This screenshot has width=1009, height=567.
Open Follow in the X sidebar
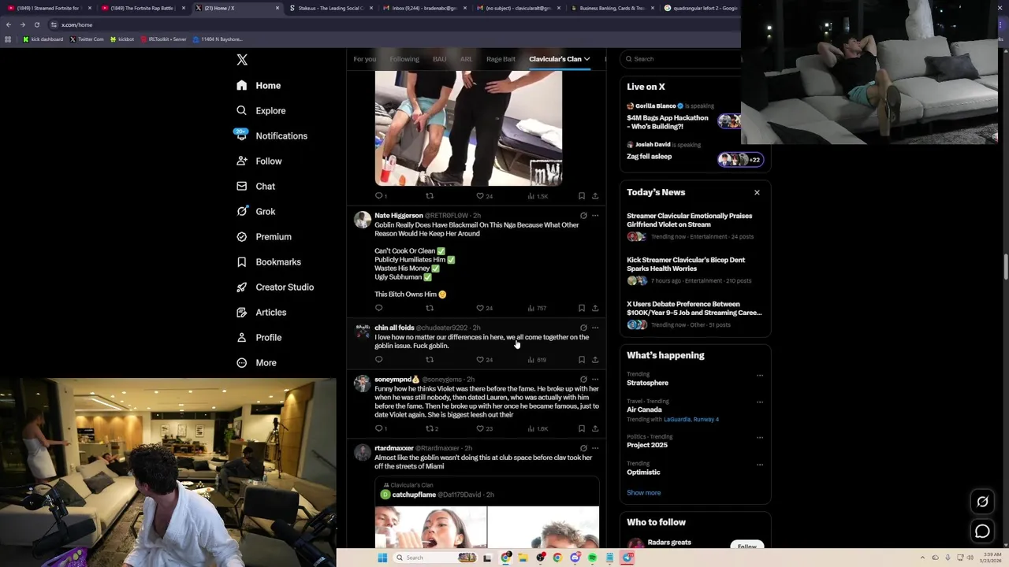259,161
